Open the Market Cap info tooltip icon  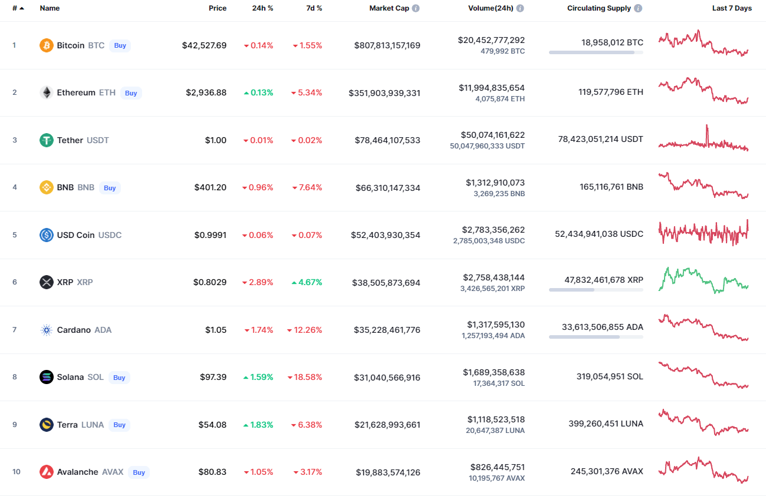416,9
